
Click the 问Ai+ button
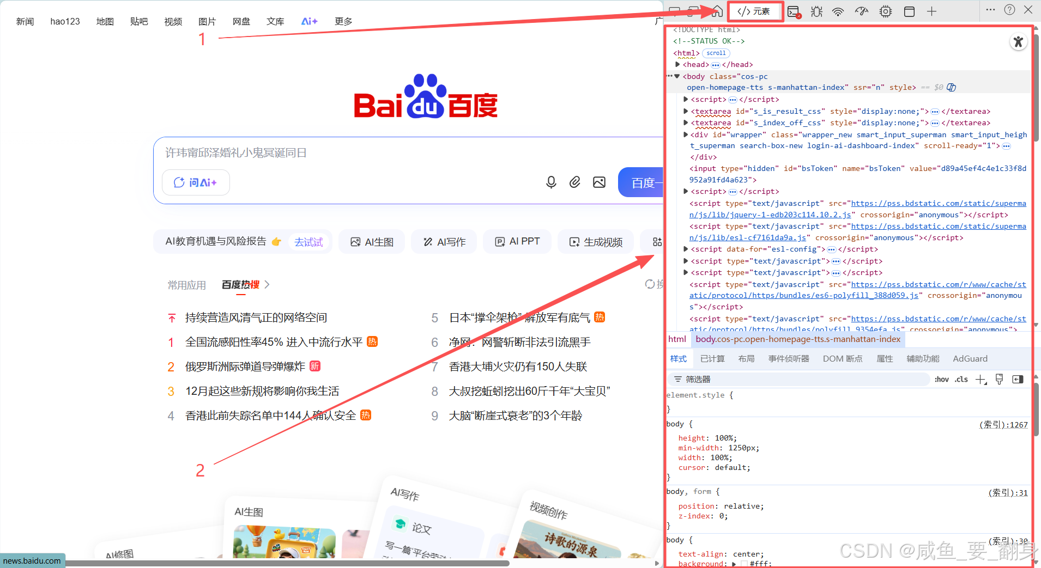196,182
